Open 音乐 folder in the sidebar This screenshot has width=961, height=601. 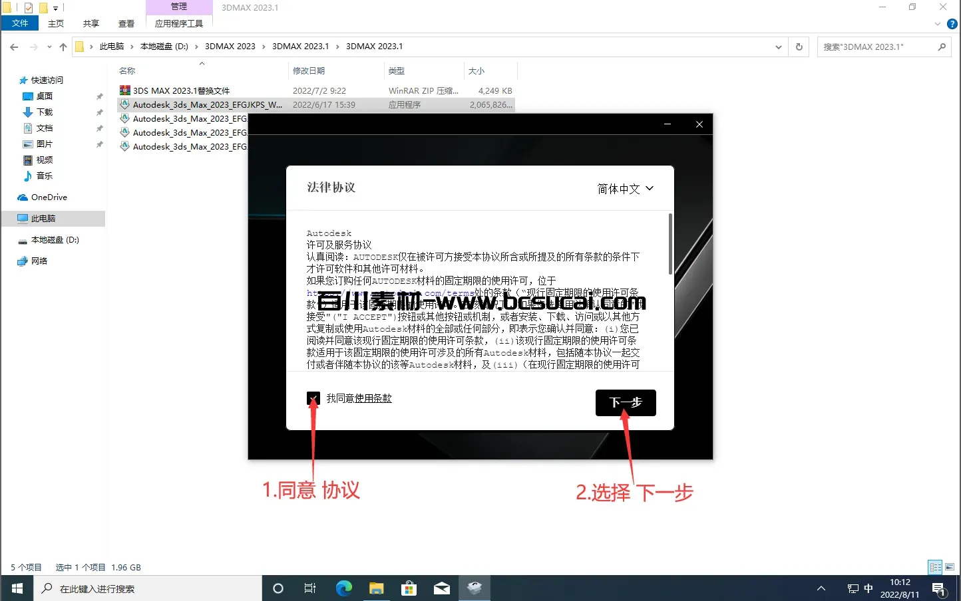click(45, 176)
